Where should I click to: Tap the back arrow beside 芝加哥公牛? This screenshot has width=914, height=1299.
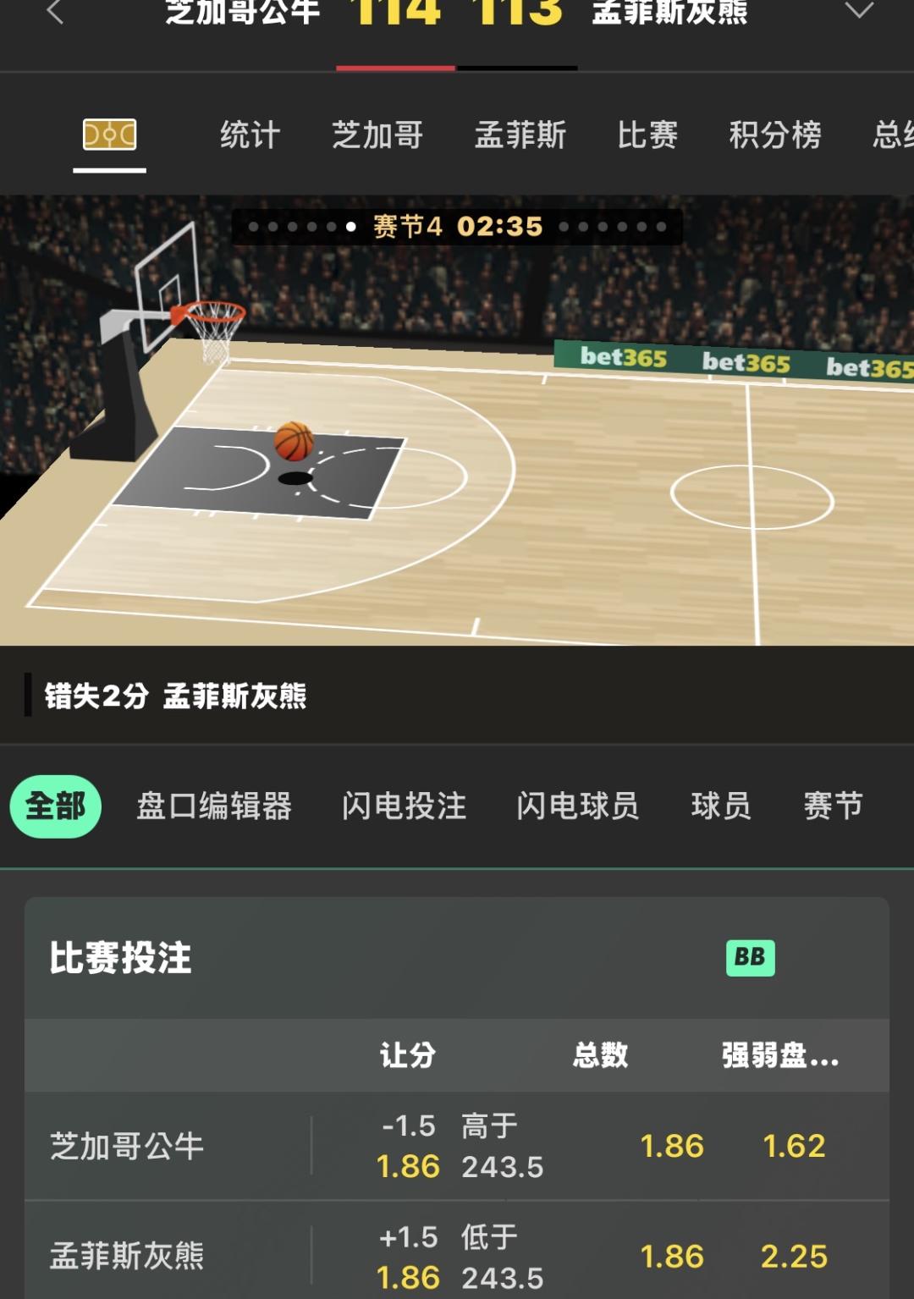pos(56,11)
